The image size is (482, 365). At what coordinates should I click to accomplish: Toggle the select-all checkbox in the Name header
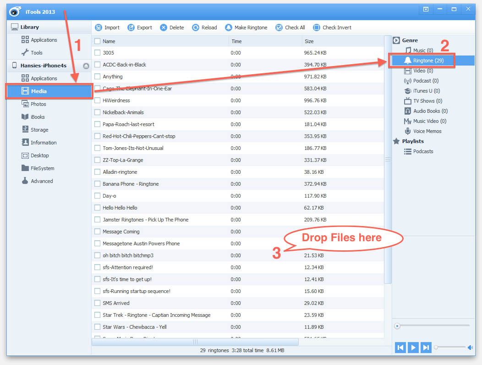(98, 41)
